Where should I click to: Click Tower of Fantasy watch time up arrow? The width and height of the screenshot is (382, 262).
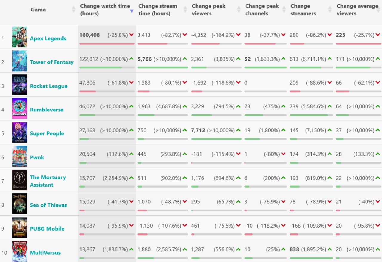pyautogui.click(x=131, y=59)
